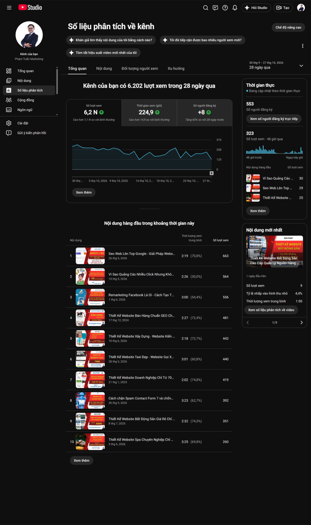This screenshot has width=311, height=525.
Task: Open the search icon in header
Action: point(206,8)
